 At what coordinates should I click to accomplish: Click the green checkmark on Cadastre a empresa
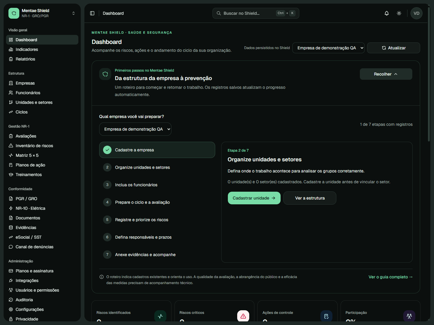click(107, 150)
